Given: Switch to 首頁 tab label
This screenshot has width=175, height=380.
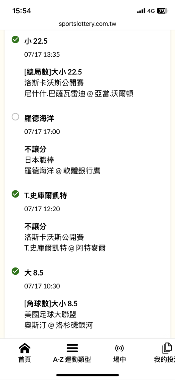Looking at the screenshot, I should [x=24, y=359].
